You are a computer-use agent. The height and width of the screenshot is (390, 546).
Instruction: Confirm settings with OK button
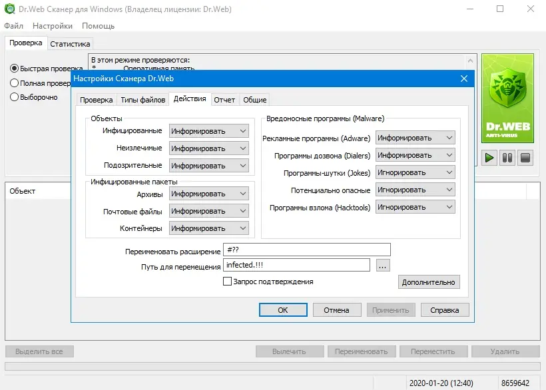coord(283,310)
